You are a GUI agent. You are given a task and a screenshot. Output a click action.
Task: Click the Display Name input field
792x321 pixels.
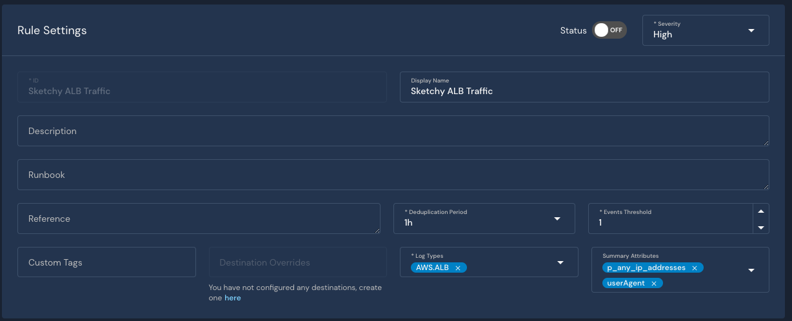pos(584,87)
